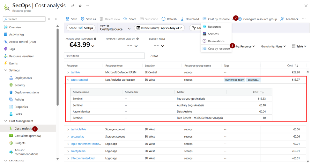Refresh the cost analysis data
Viewport: 311px width, 163px height.
(x=169, y=19)
